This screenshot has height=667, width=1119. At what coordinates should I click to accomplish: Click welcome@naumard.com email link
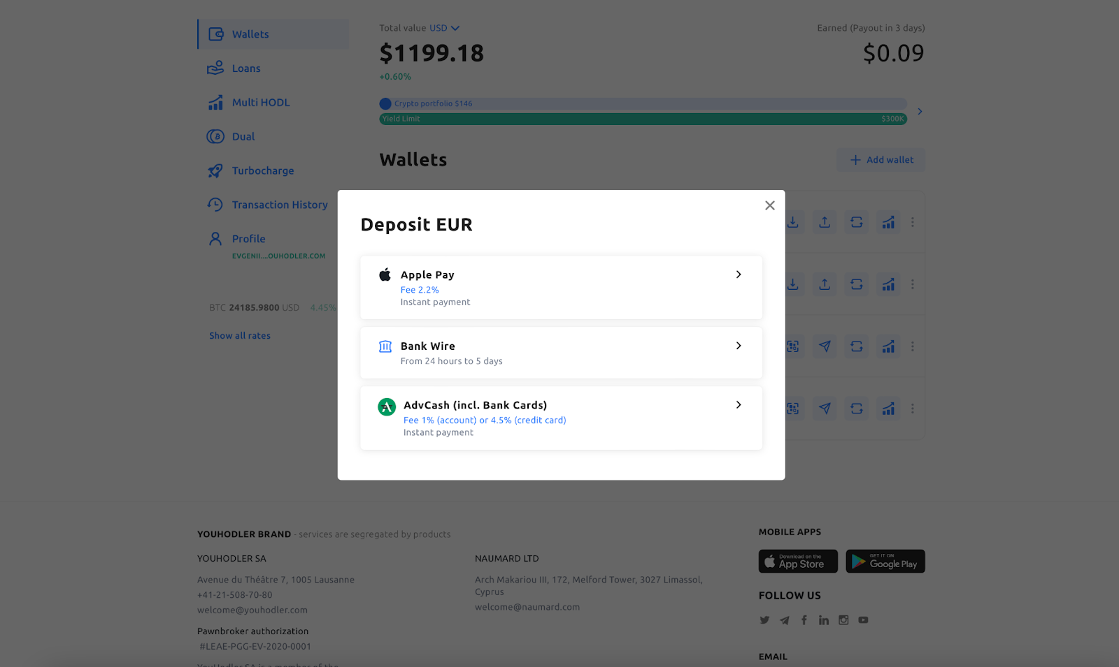coord(527,607)
